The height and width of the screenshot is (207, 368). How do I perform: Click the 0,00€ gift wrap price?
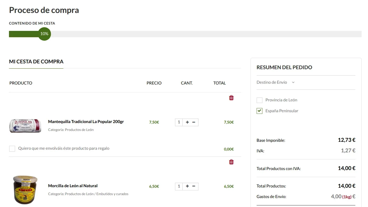click(229, 149)
